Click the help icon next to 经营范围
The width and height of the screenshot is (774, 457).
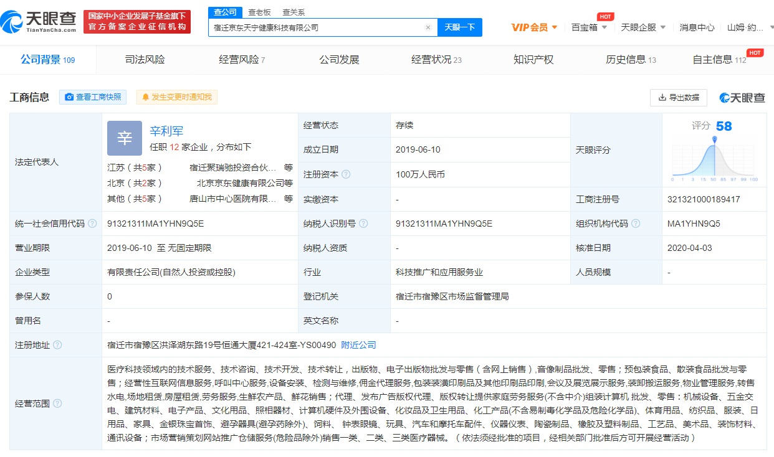coord(57,403)
